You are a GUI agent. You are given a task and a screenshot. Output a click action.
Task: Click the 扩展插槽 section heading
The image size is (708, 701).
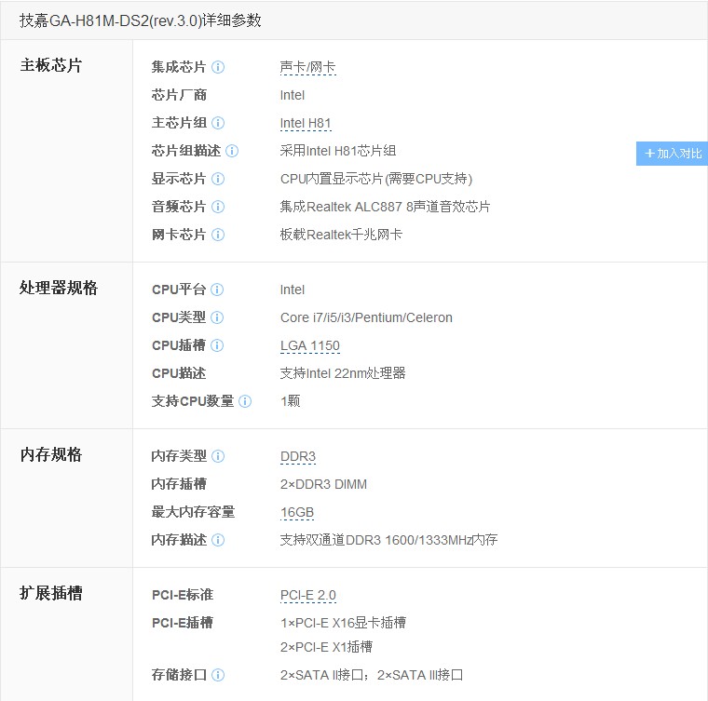(51, 593)
